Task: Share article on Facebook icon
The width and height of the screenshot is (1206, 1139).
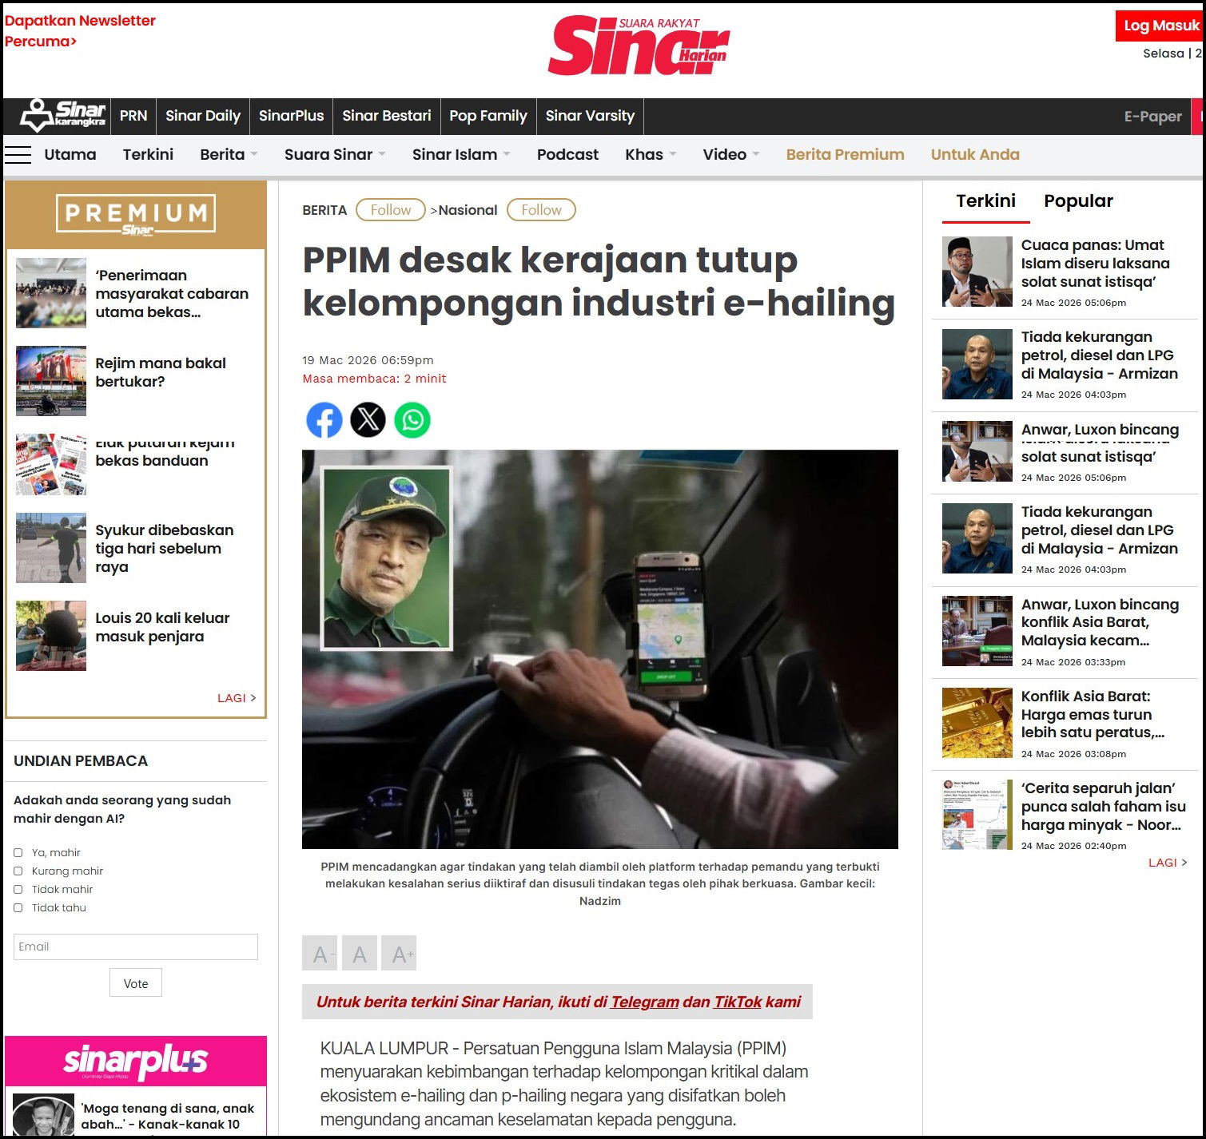Action: tap(324, 420)
